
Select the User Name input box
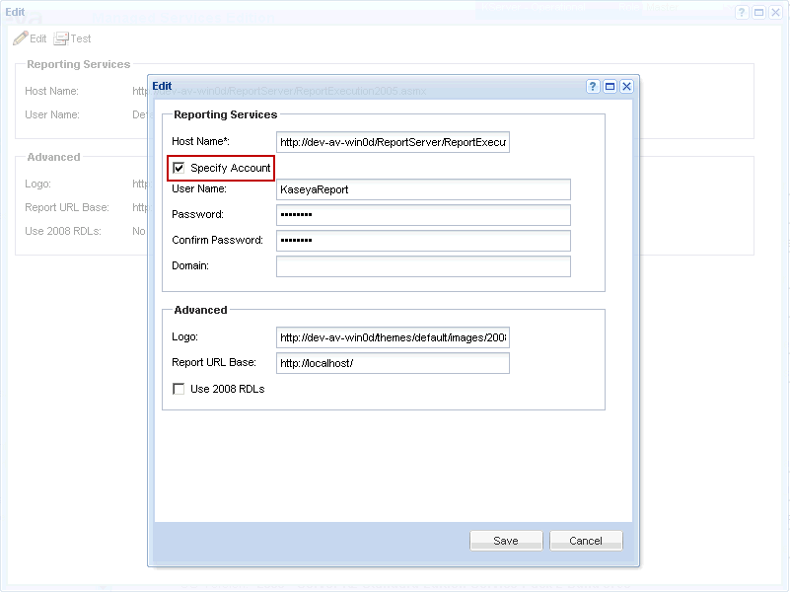[423, 189]
